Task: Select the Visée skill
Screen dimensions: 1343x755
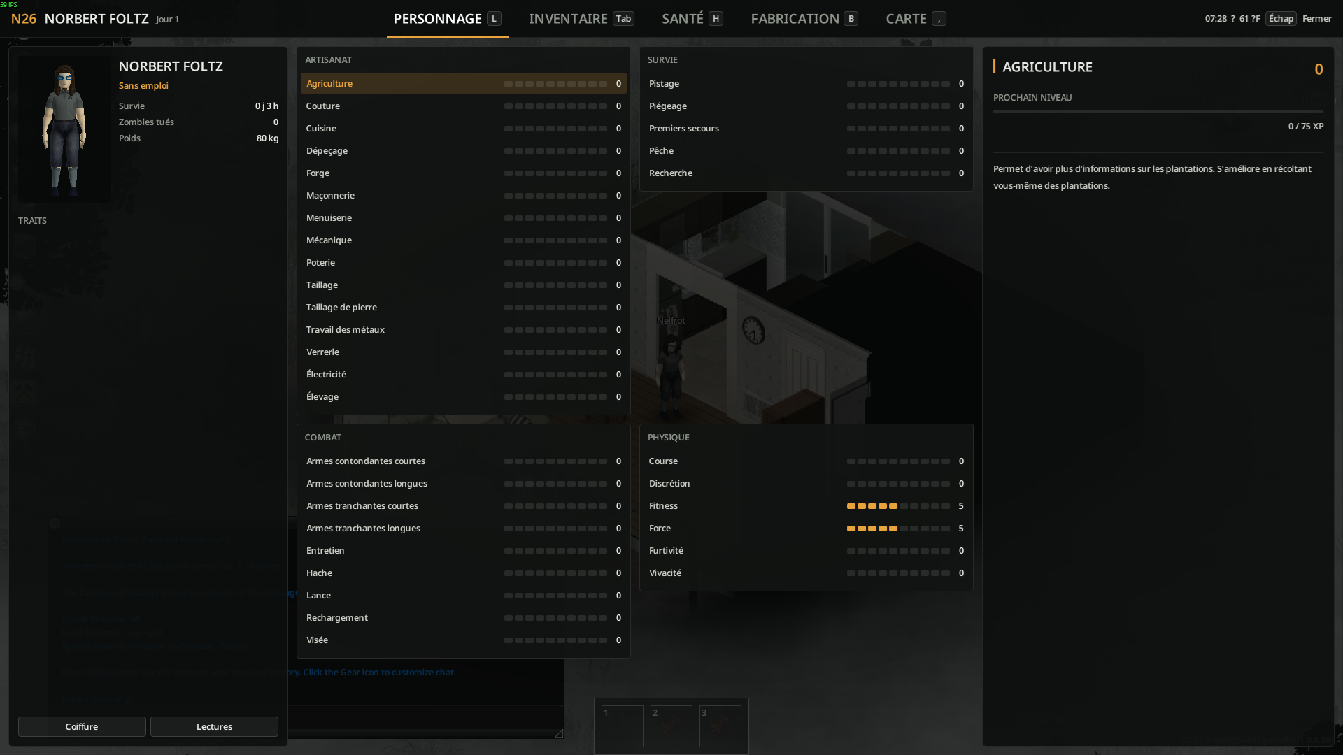Action: point(464,640)
